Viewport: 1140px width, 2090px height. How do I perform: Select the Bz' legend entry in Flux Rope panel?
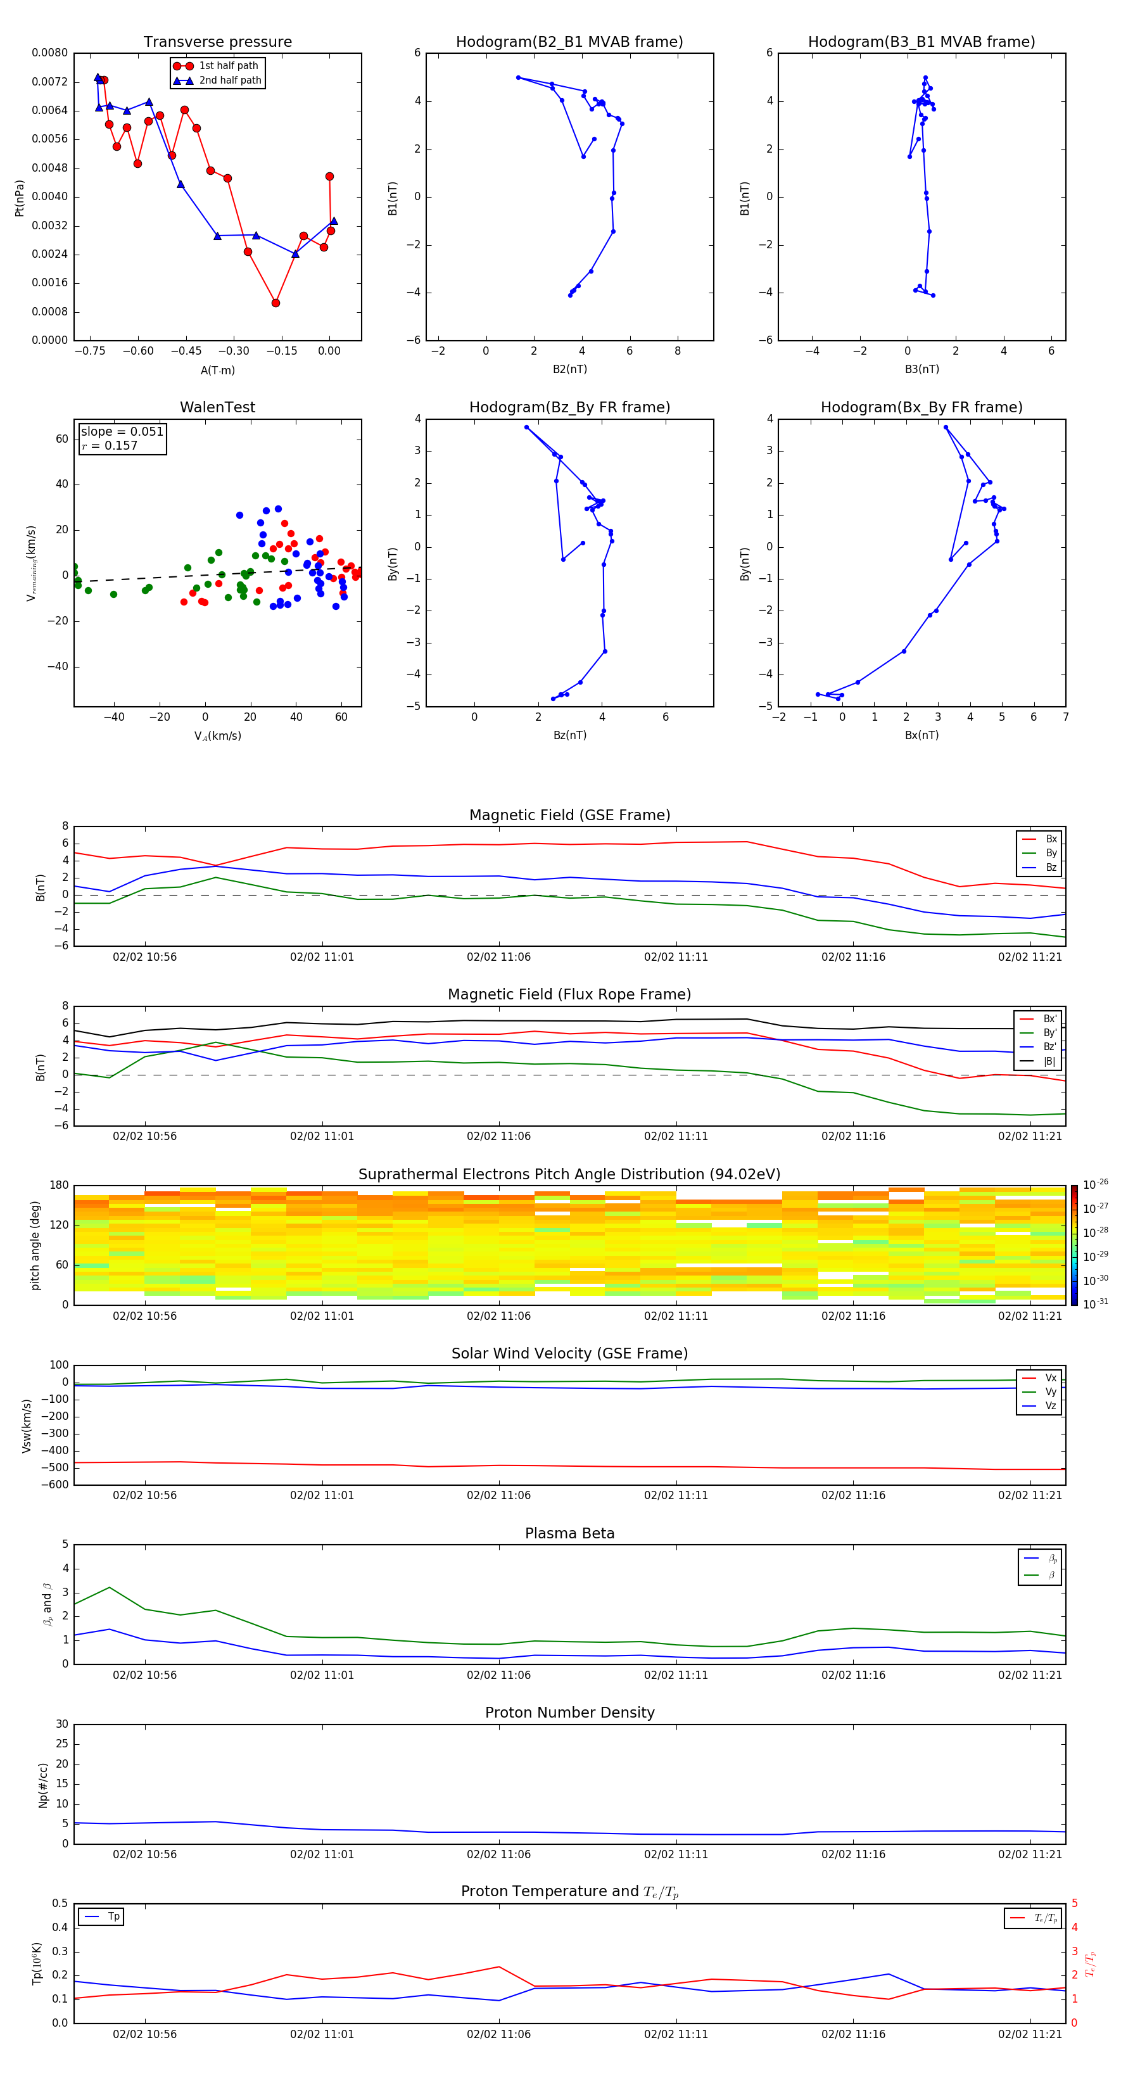click(1039, 1048)
